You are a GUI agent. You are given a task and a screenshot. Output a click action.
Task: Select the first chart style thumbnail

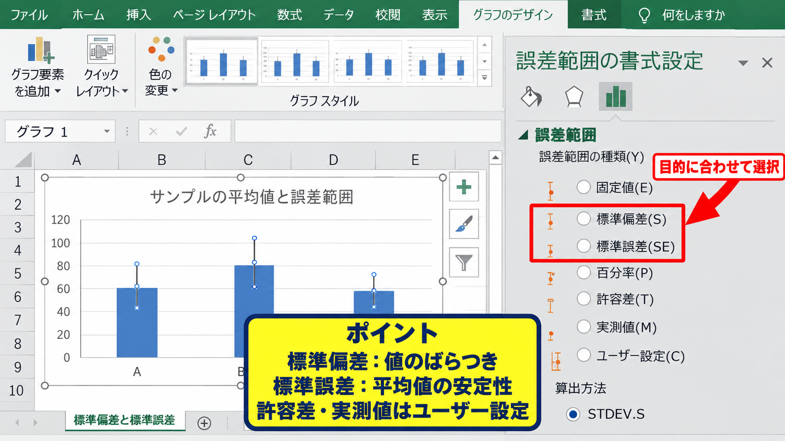click(222, 61)
